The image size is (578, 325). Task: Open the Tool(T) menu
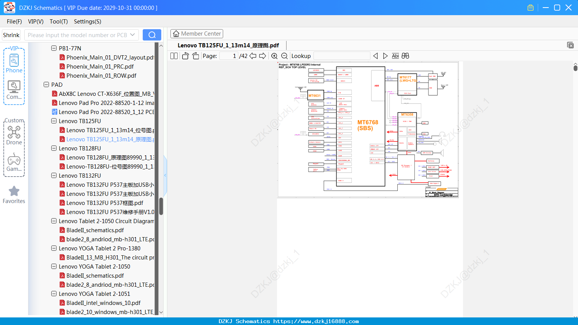tap(59, 22)
